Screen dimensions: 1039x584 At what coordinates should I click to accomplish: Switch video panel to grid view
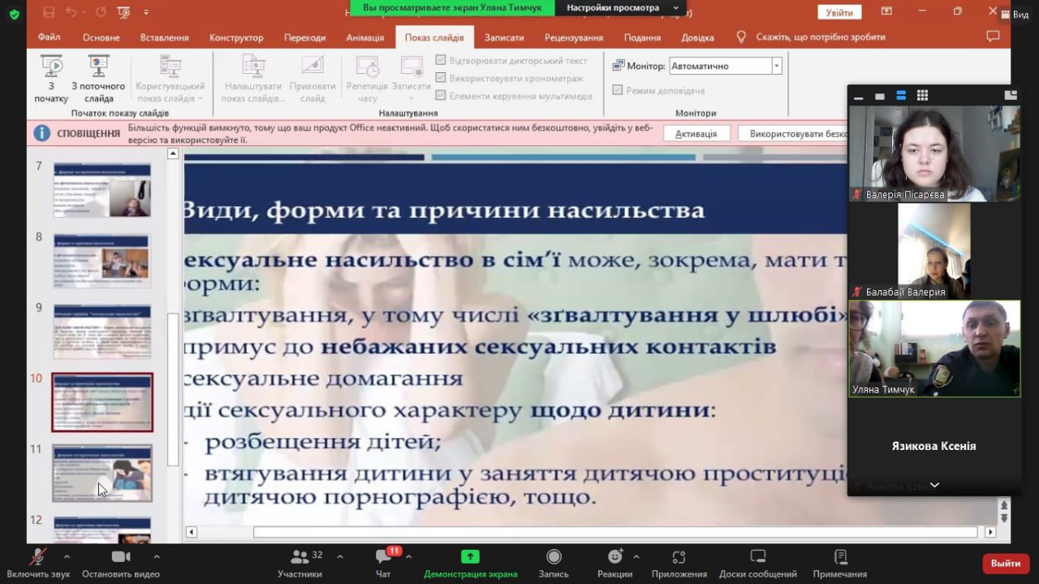pos(922,96)
